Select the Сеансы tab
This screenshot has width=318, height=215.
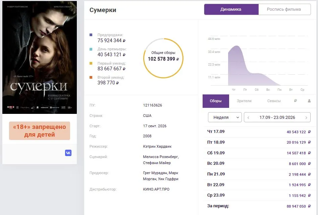point(274,101)
